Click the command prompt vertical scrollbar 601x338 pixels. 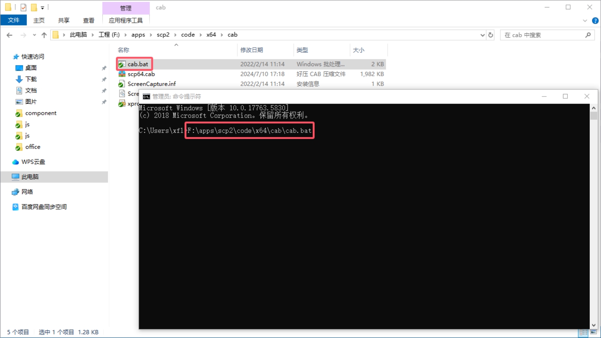593,218
